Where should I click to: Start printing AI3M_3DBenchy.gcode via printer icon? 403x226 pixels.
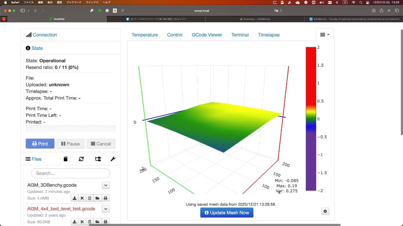pyautogui.click(x=106, y=198)
